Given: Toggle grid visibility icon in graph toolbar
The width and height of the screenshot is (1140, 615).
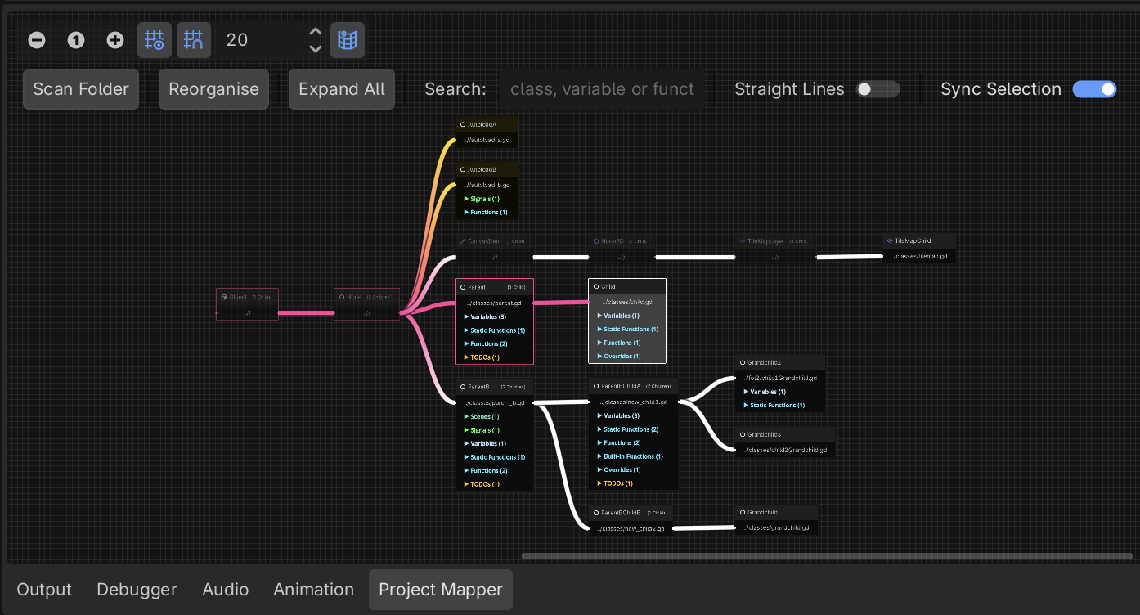Looking at the screenshot, I should click(155, 40).
